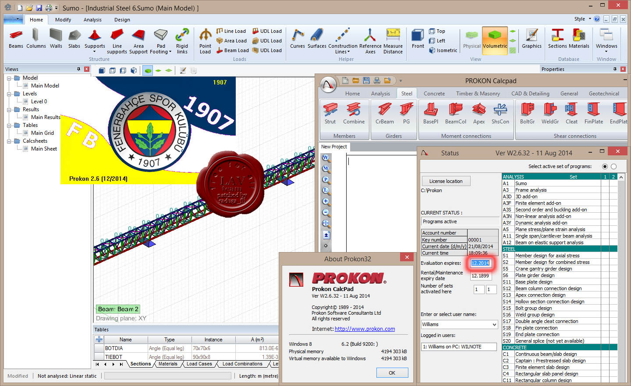
Task: Open Timber & Masonry tab
Action: tap(478, 94)
